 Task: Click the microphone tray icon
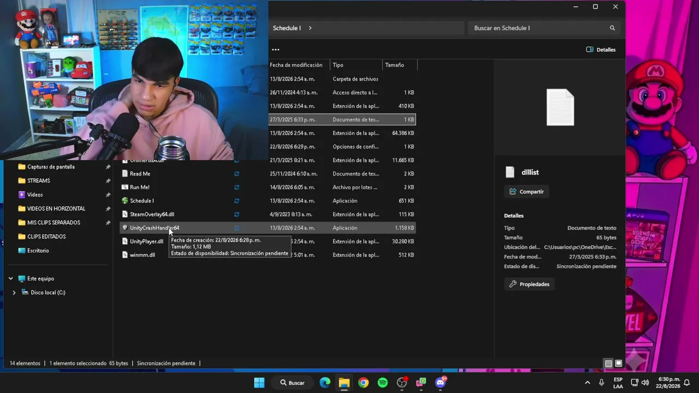point(602,383)
